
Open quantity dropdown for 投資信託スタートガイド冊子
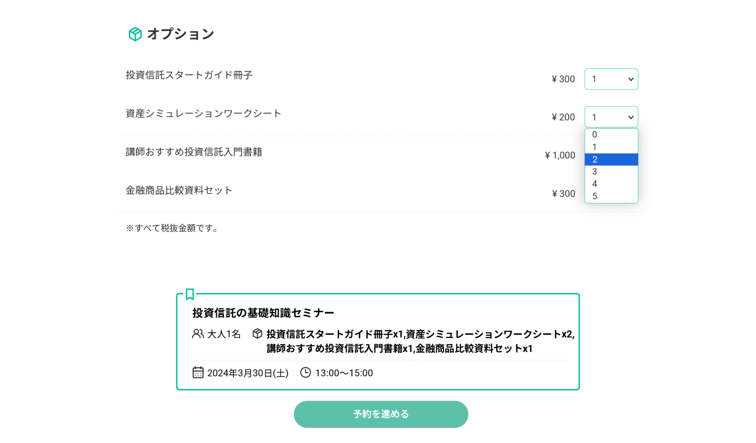611,79
